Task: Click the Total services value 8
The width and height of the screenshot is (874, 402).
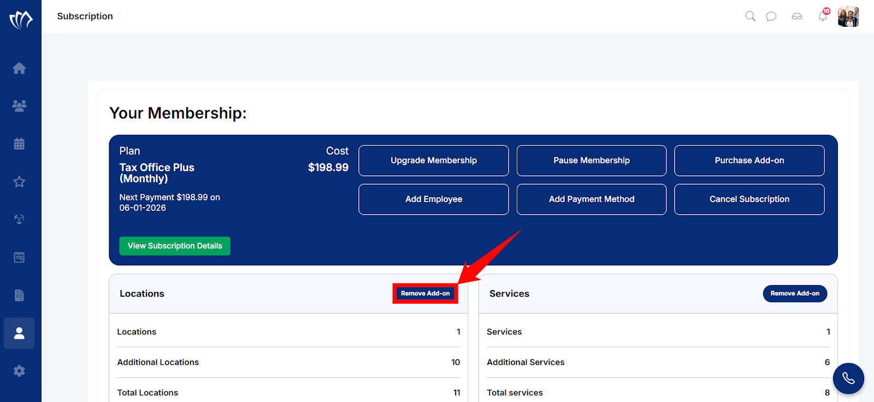Action: click(827, 393)
